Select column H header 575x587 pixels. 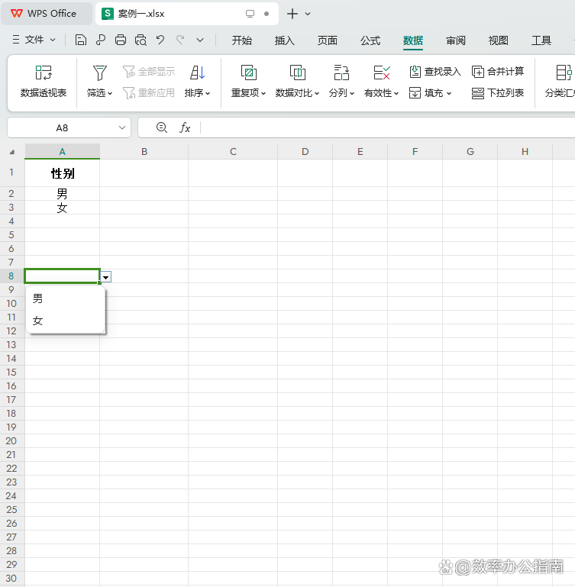click(525, 151)
